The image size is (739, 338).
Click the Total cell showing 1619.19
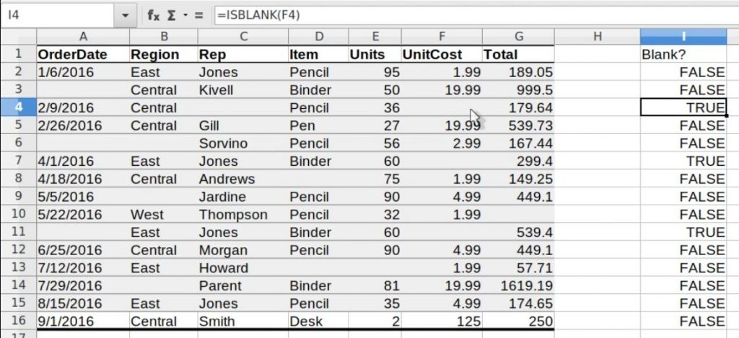[x=518, y=285]
